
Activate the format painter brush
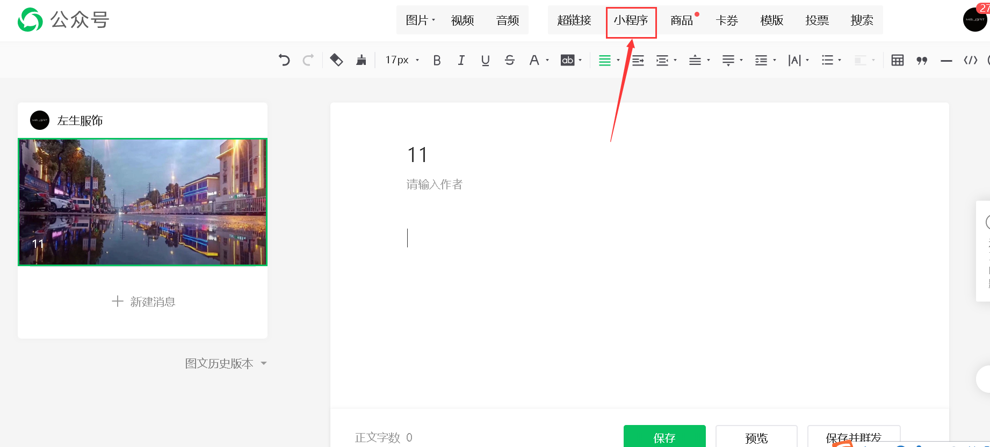361,60
